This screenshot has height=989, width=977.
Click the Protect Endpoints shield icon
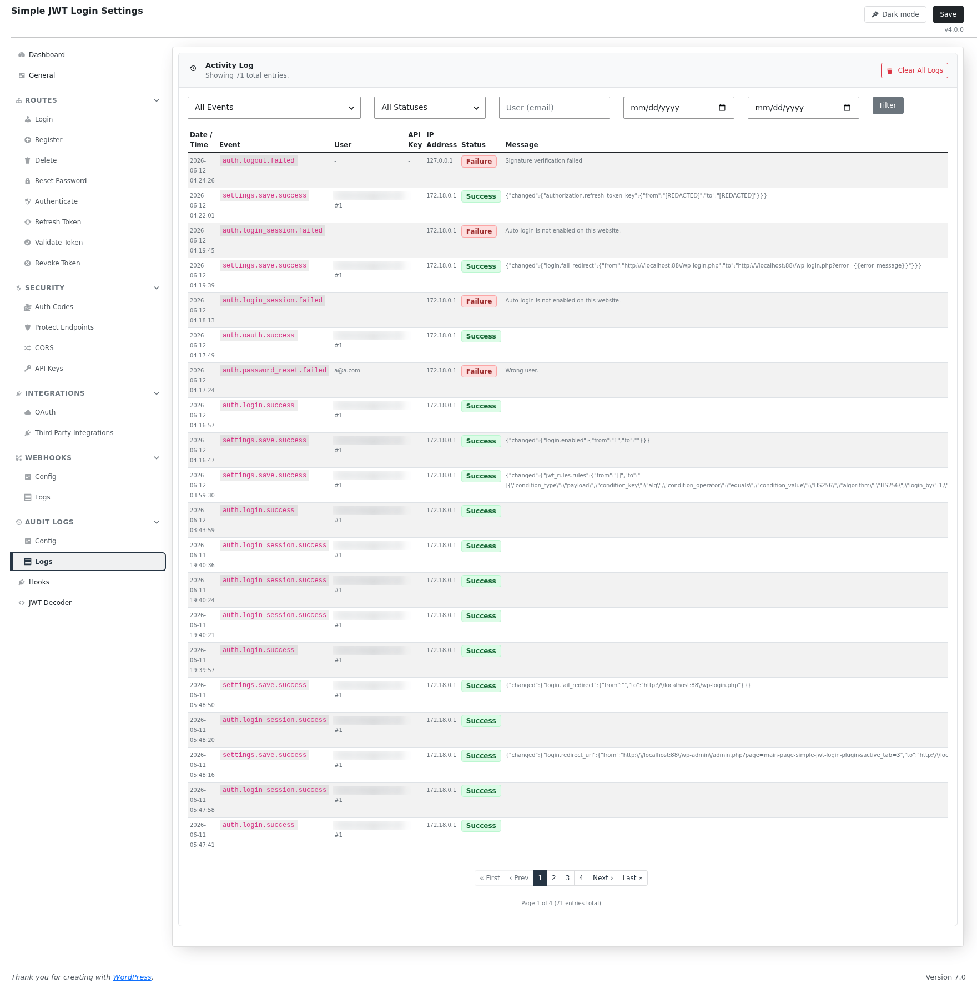click(28, 327)
